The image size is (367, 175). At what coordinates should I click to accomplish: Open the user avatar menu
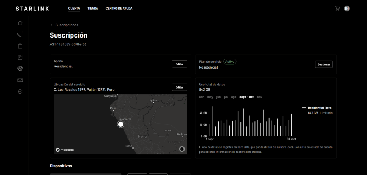[x=347, y=9]
